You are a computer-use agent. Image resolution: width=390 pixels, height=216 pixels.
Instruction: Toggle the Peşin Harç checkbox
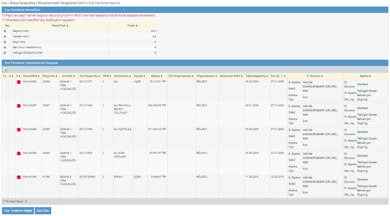(x=5, y=42)
